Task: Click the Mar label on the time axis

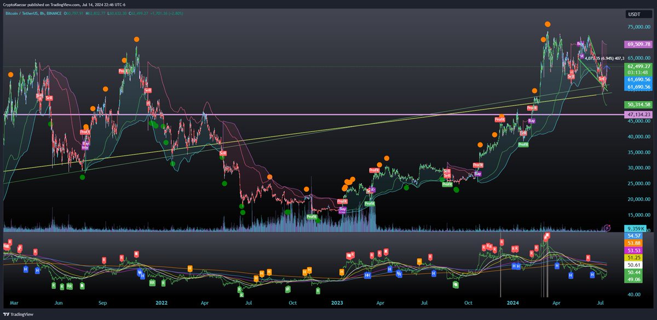Action: click(x=14, y=302)
